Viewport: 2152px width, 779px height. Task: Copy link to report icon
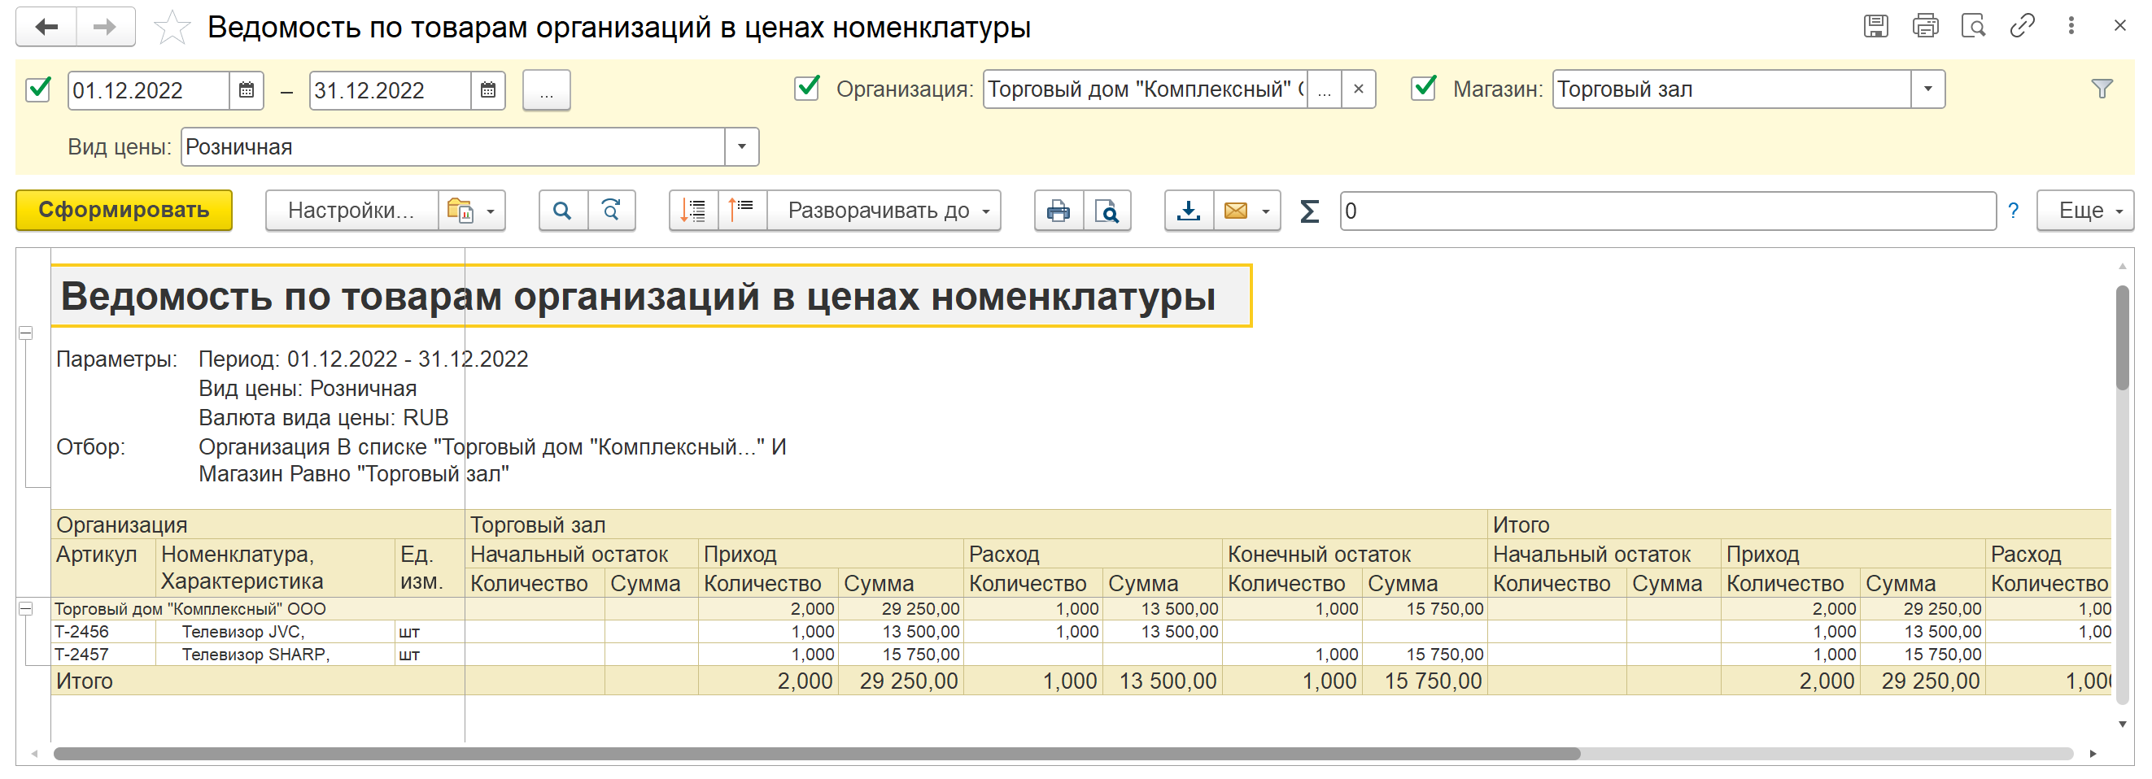tap(2022, 27)
